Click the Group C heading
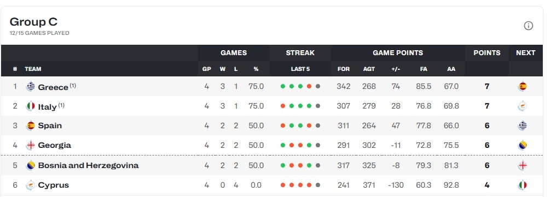The width and height of the screenshot is (551, 197). (33, 22)
